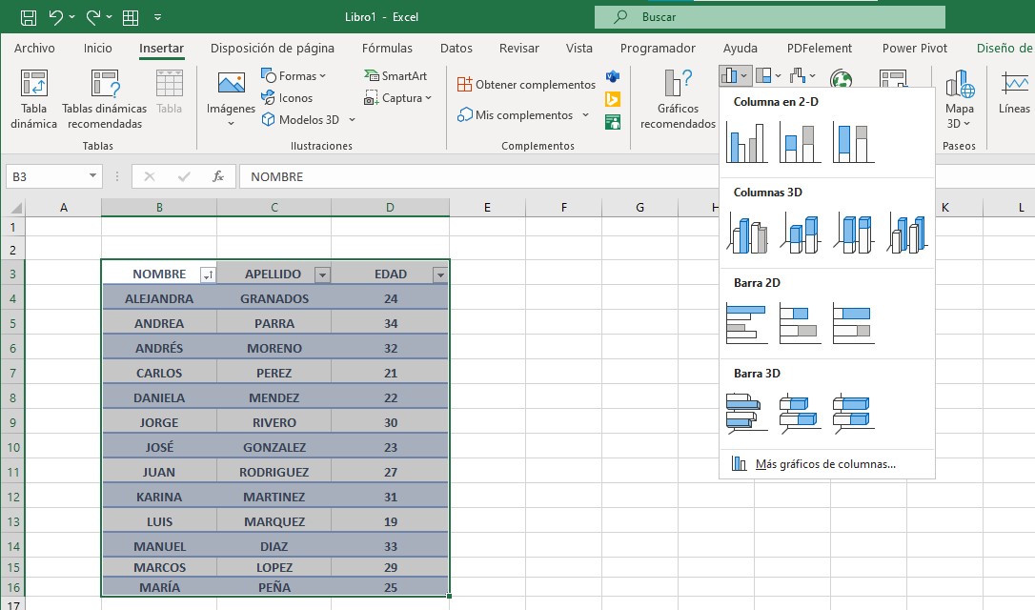The image size is (1035, 610).
Task: Switch to the Fórmulas ribbon tab
Action: tap(387, 48)
